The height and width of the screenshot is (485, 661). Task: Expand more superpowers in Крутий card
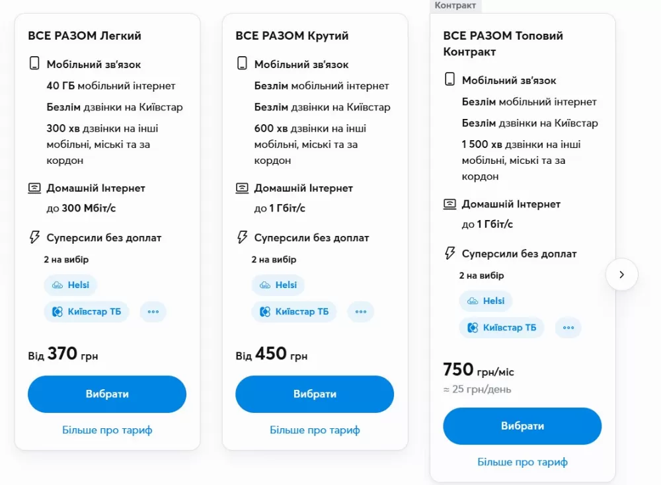pyautogui.click(x=361, y=311)
